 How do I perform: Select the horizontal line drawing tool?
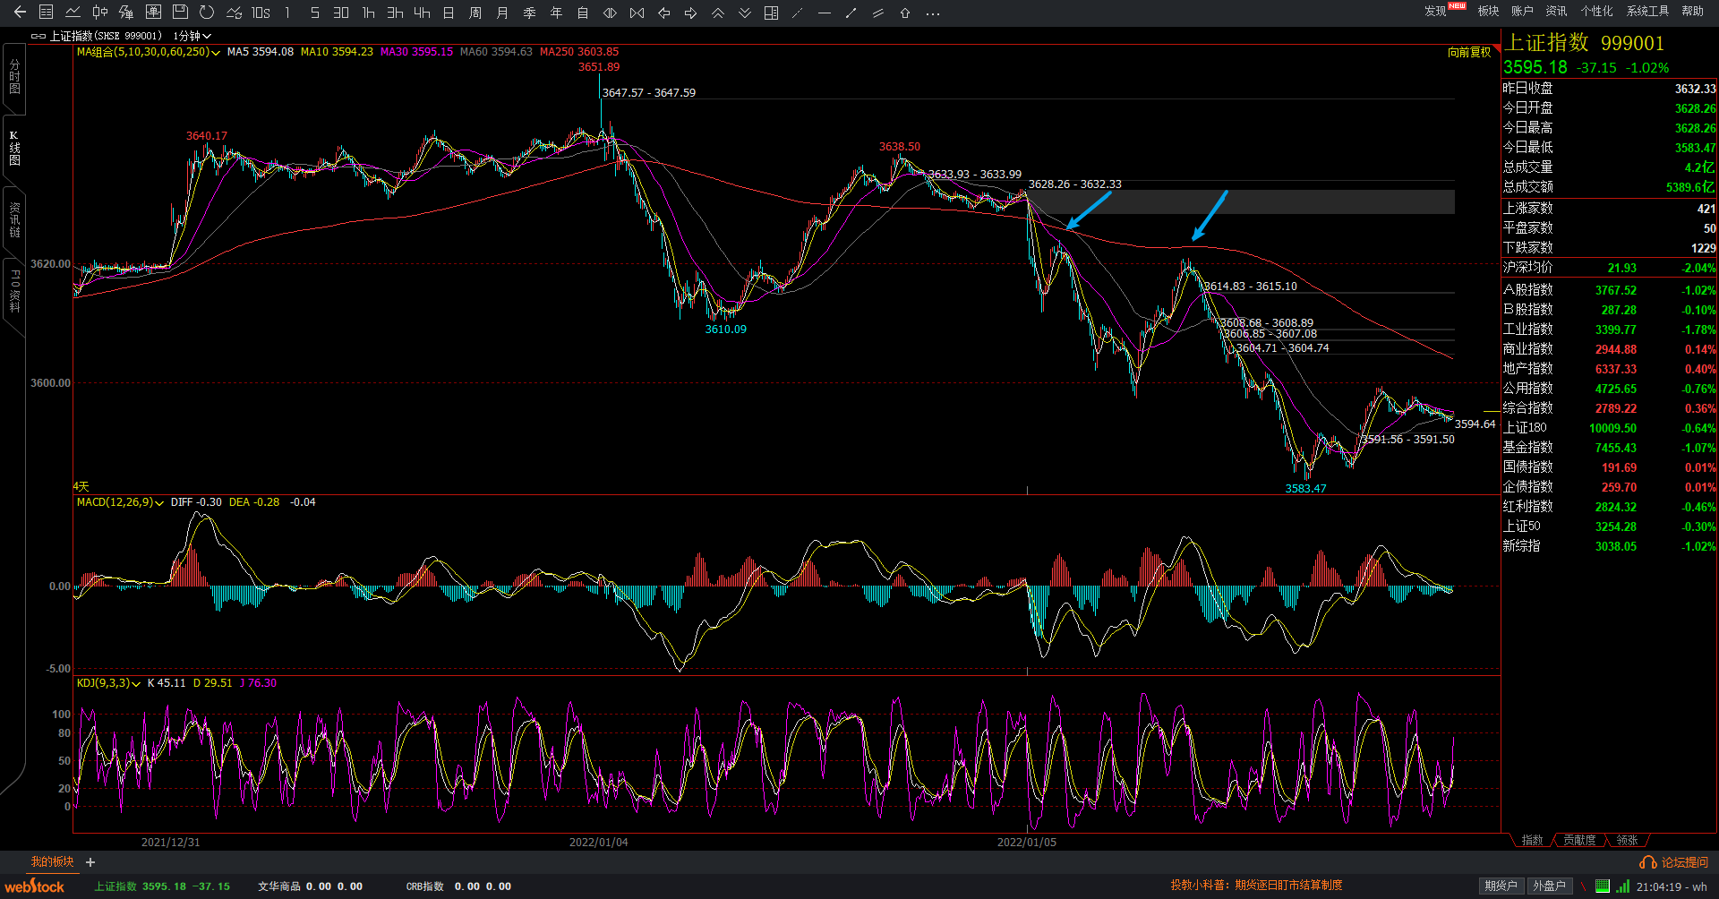click(x=825, y=13)
